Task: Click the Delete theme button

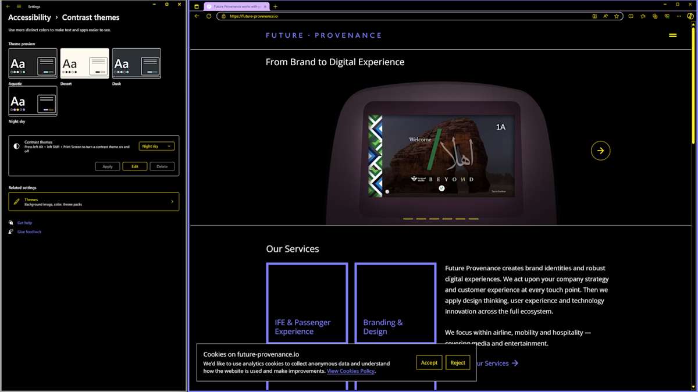Action: coord(162,166)
